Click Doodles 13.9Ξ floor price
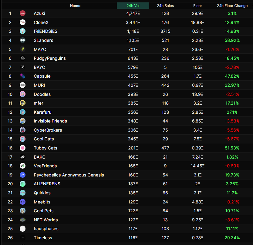253x245 pixels. click(198, 94)
